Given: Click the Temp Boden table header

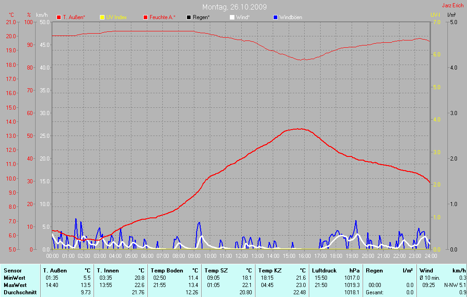Looking at the screenshot, I should 167,271.
